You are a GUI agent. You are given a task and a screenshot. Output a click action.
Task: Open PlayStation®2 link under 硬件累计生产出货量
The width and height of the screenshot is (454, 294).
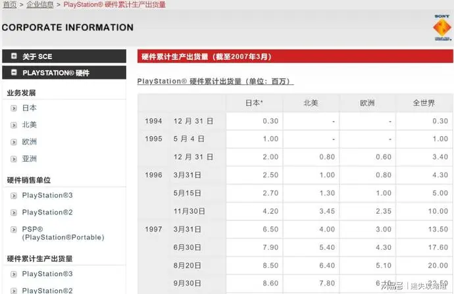[47, 290]
